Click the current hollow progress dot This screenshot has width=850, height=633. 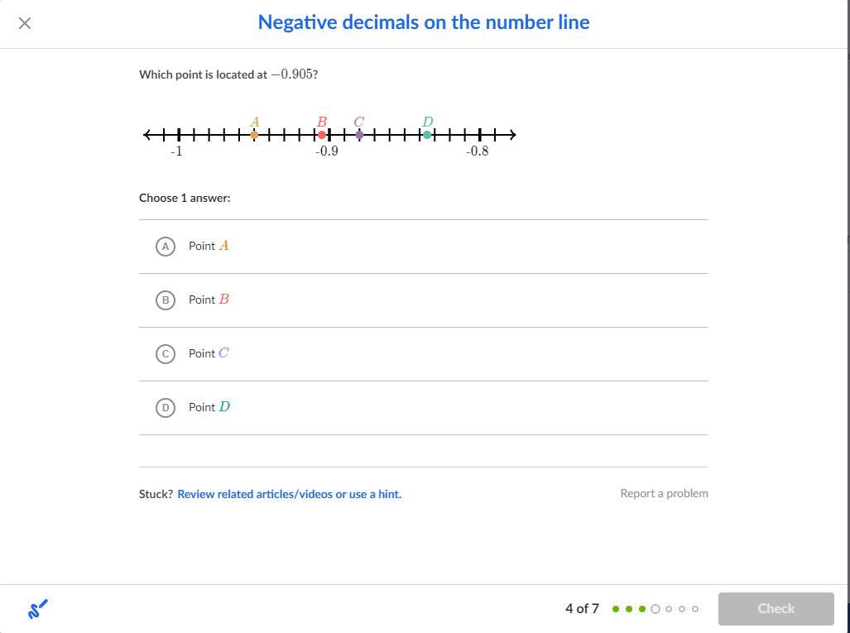pos(656,609)
